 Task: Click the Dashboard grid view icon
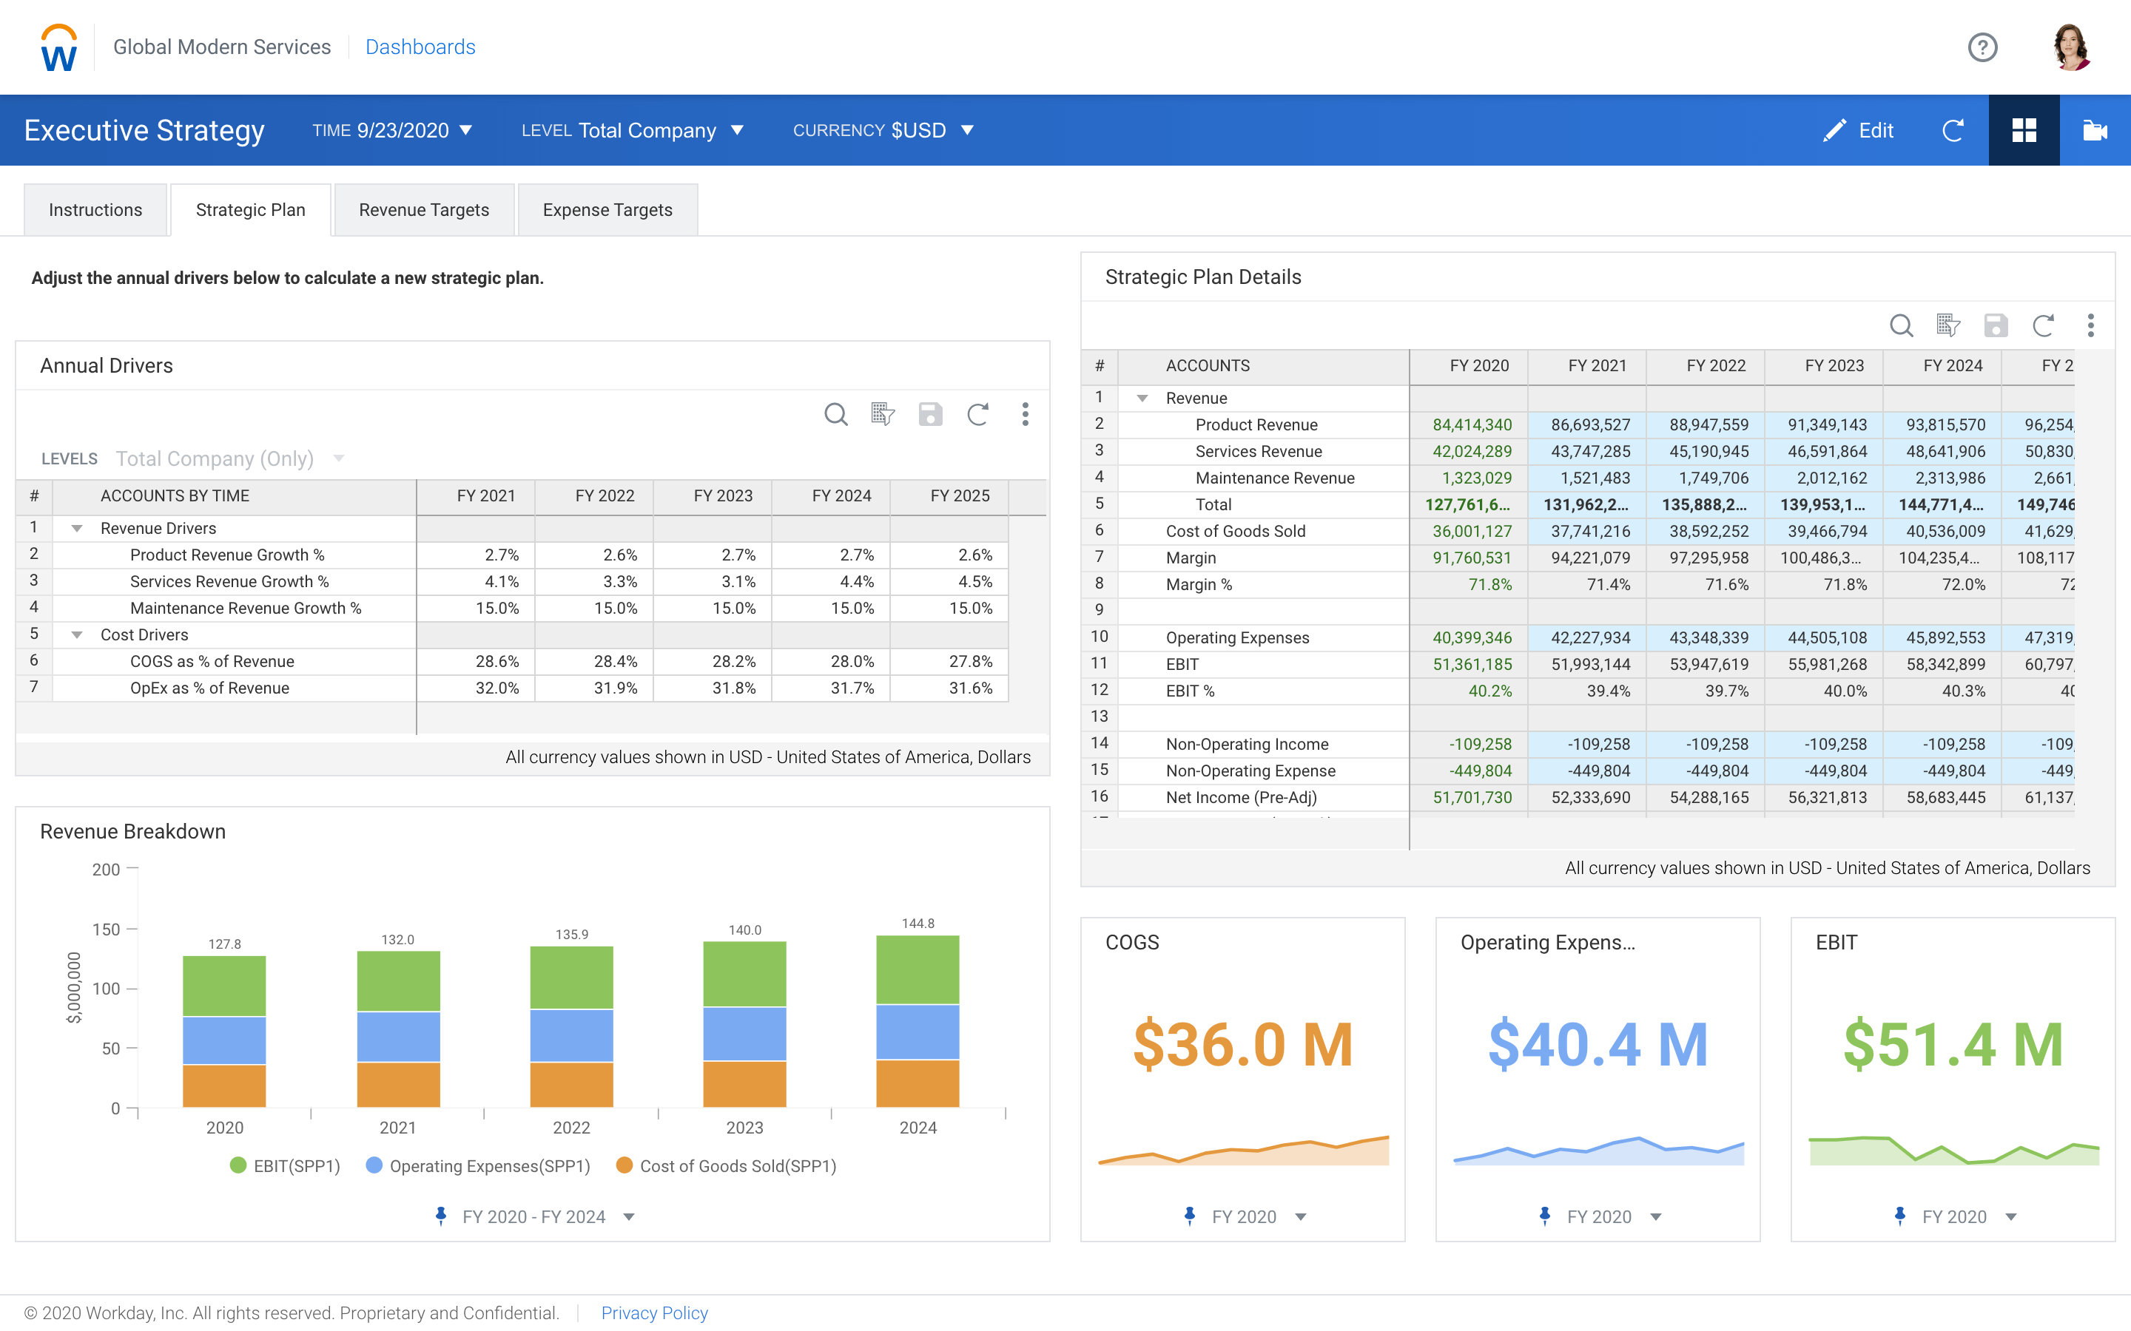(2022, 129)
